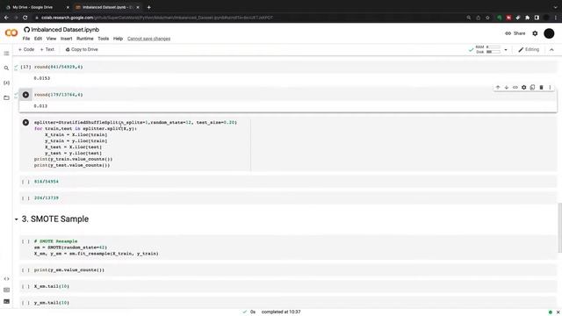Screen dimensions: 562x316
Task: Open the Editing mode dropdown
Action: pyautogui.click(x=529, y=50)
